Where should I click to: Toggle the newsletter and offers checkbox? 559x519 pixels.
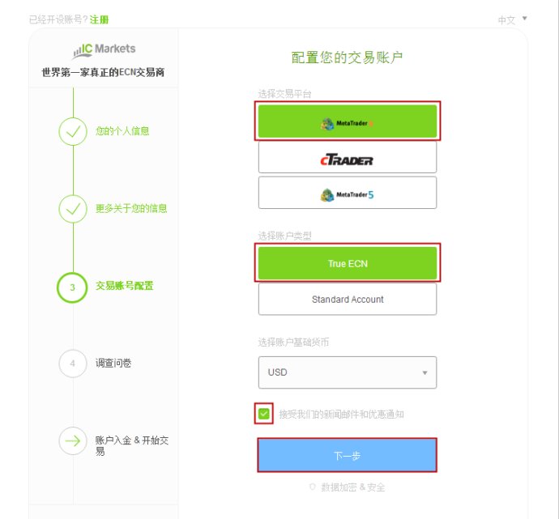(x=264, y=414)
